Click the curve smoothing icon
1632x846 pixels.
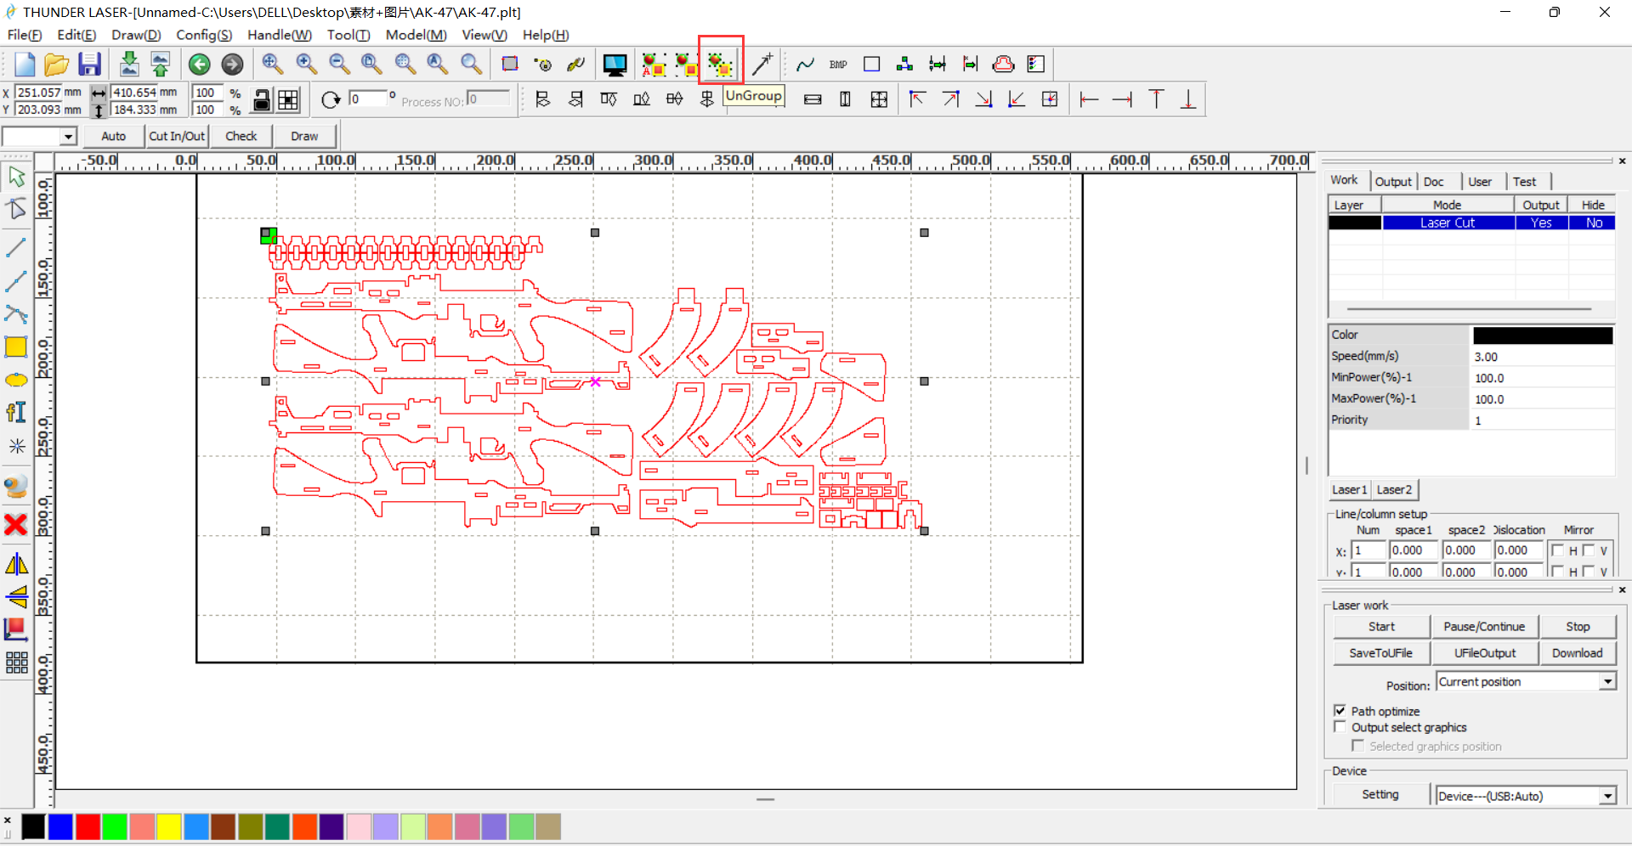[805, 65]
